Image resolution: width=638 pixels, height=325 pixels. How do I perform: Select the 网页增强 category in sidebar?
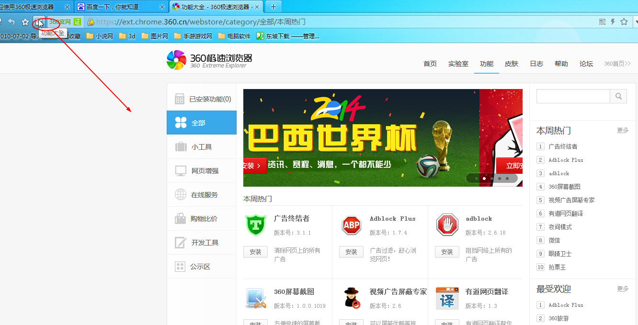pos(202,171)
